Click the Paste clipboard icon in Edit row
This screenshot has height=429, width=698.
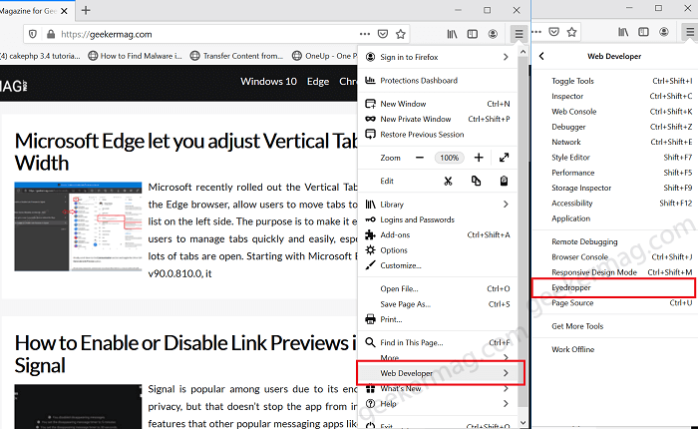pyautogui.click(x=504, y=181)
